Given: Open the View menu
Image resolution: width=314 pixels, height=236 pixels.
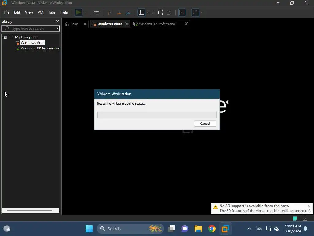Looking at the screenshot, I should pyautogui.click(x=29, y=12).
